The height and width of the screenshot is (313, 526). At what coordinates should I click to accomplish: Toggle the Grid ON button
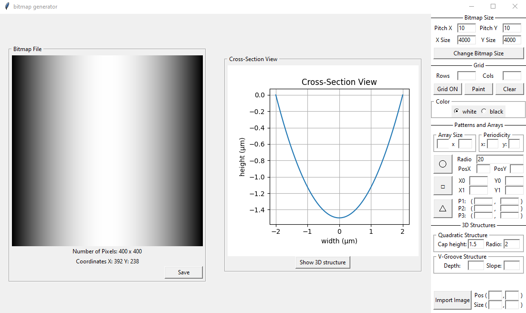click(448, 89)
